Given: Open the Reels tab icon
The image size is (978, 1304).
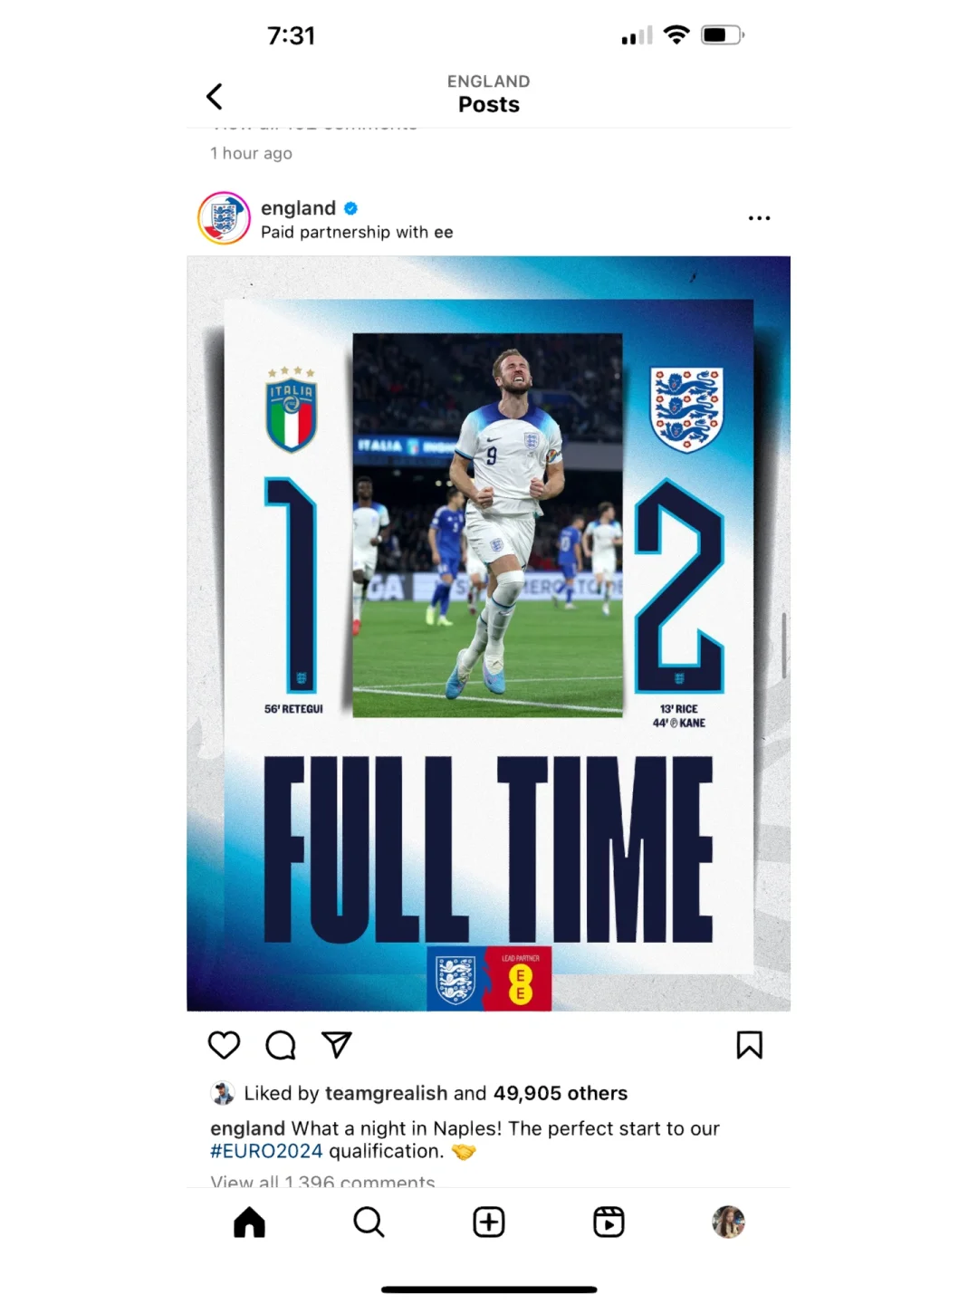Looking at the screenshot, I should click(x=609, y=1222).
